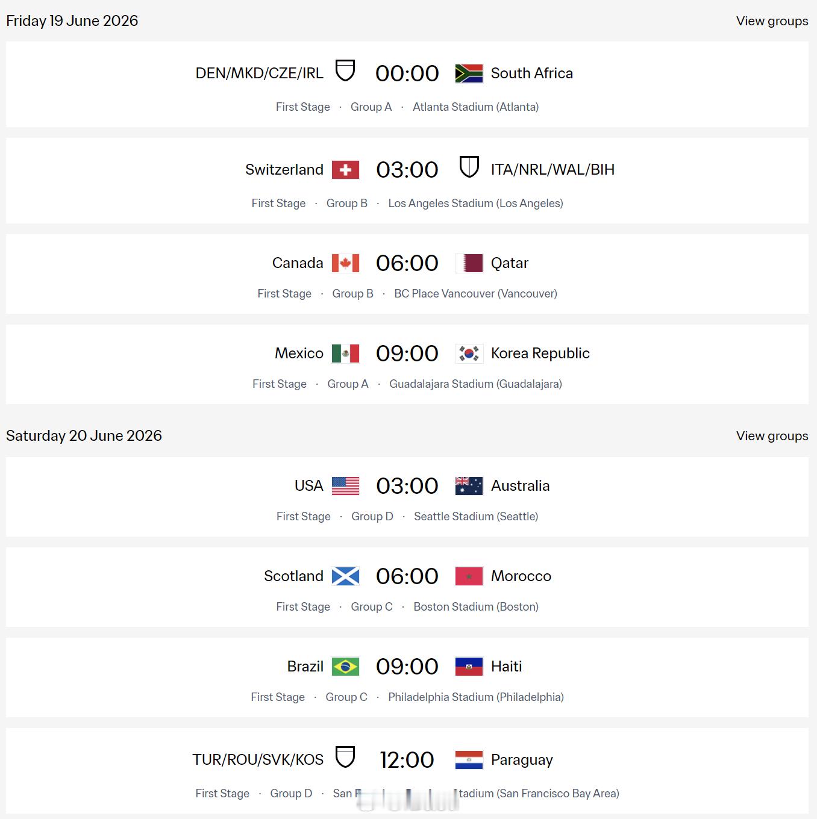Click the ITA/NRL/WAL/BIH team name
This screenshot has height=819, width=817.
(552, 170)
